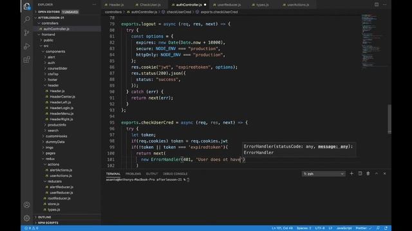Open HeaderCenter.js in file tree
The width and height of the screenshot is (412, 231).
62,97
